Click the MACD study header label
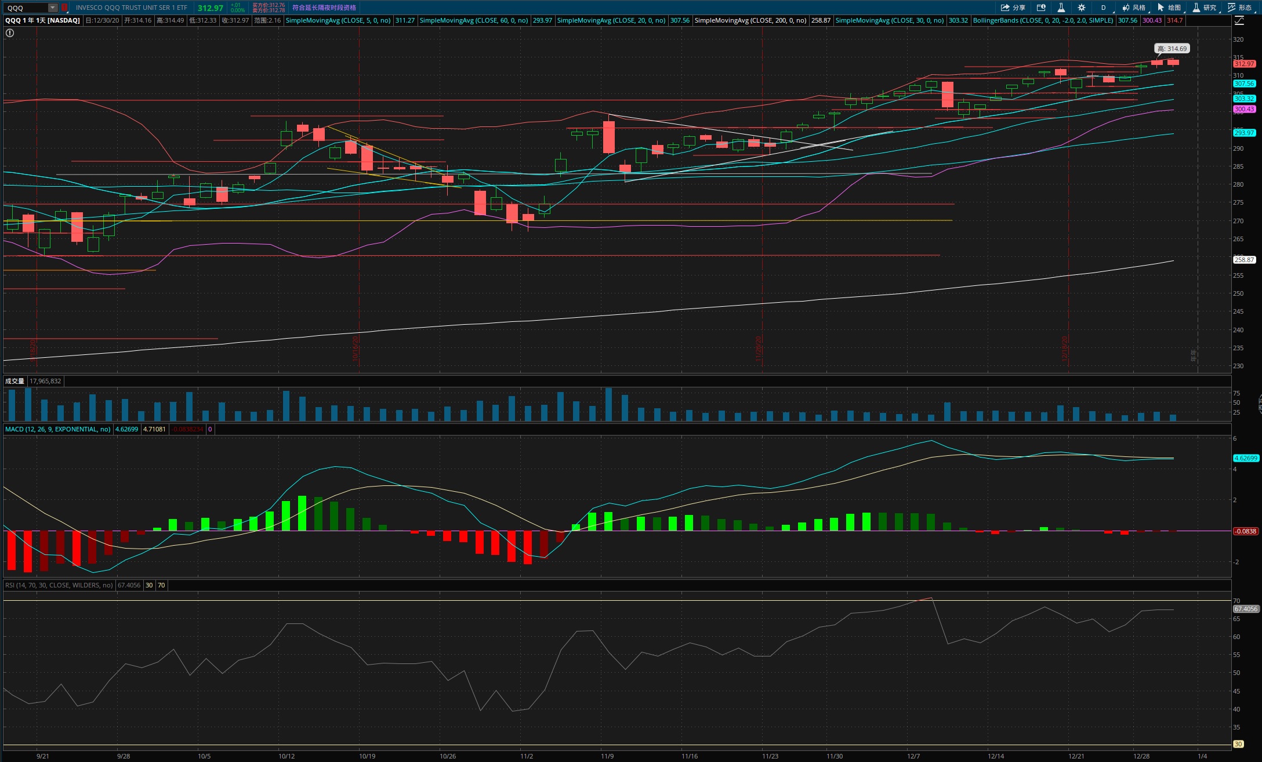Viewport: 1262px width, 762px height. pos(57,429)
